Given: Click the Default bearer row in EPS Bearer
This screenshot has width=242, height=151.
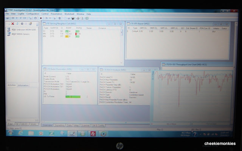Looking at the screenshot, I should coord(177,31).
